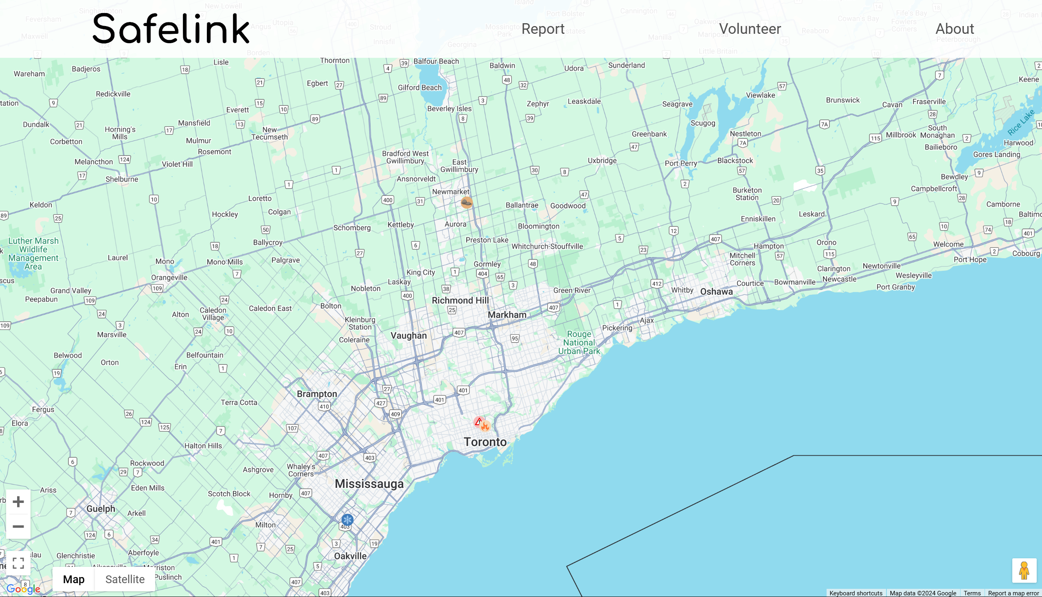Toggle fullscreen map view

[18, 563]
